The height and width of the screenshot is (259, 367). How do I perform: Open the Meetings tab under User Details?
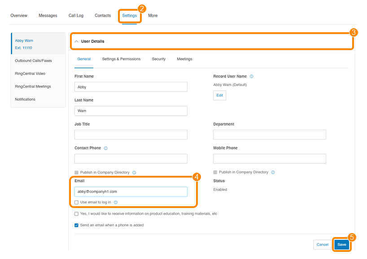pyautogui.click(x=184, y=59)
